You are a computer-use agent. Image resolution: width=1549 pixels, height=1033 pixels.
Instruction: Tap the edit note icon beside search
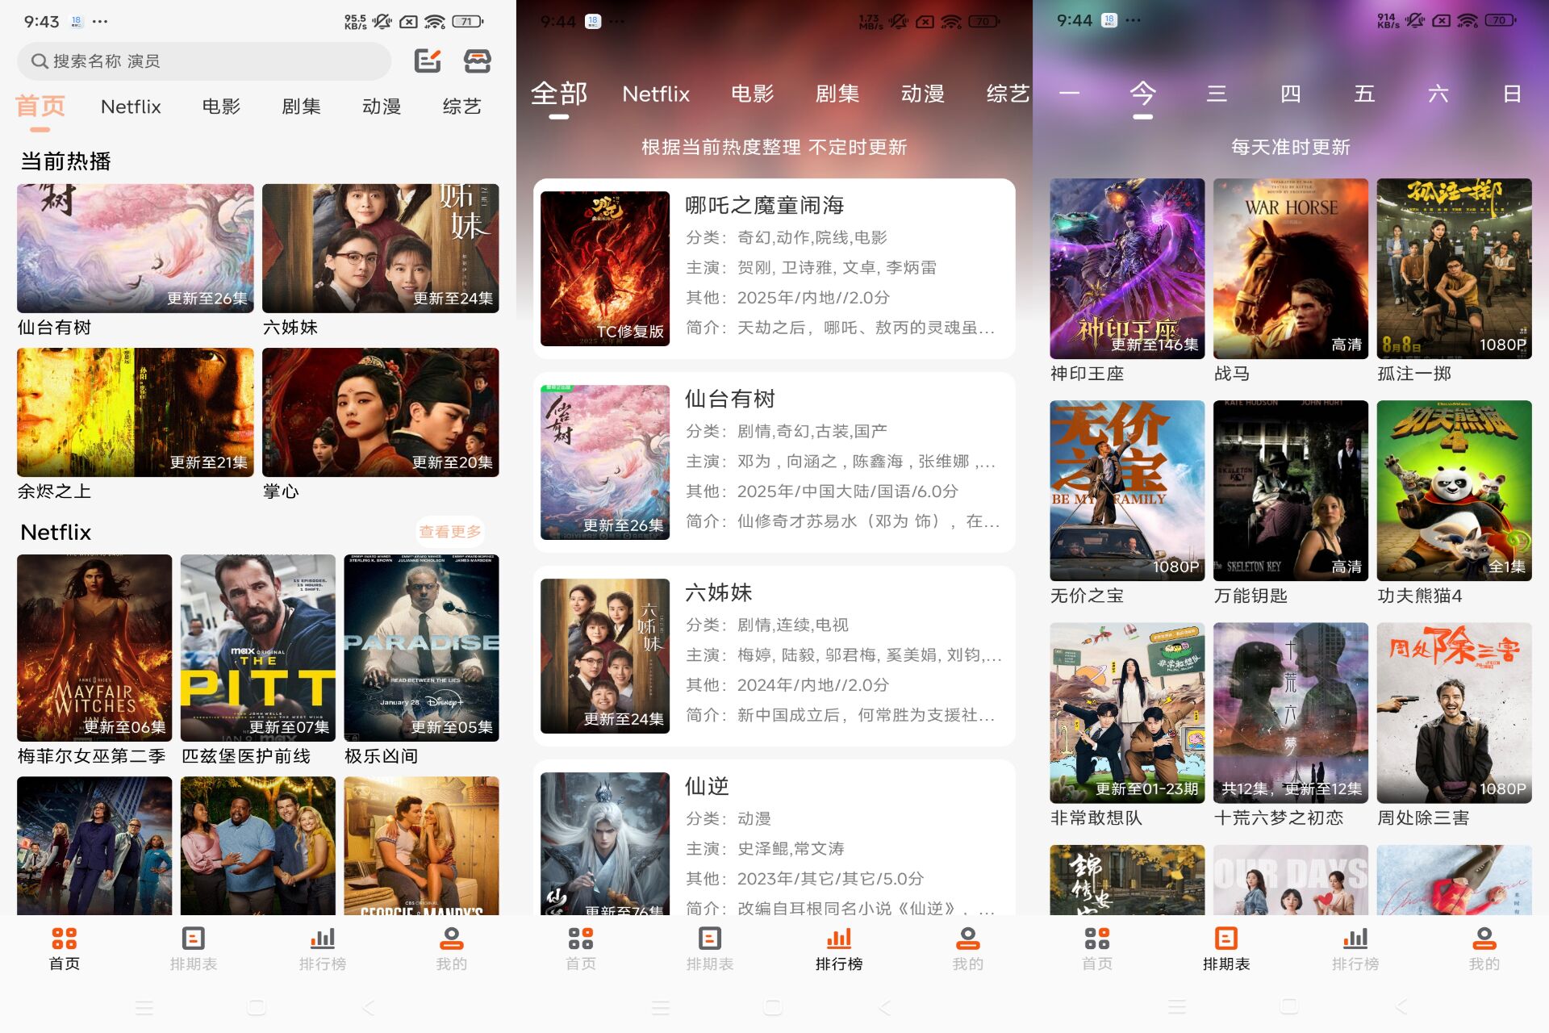(427, 61)
